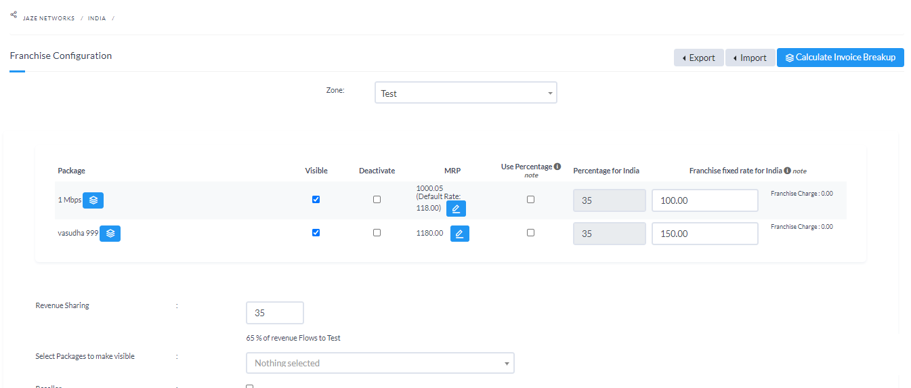Toggle Deactivate checkbox for vasudha 999
The image size is (911, 388).
click(377, 233)
